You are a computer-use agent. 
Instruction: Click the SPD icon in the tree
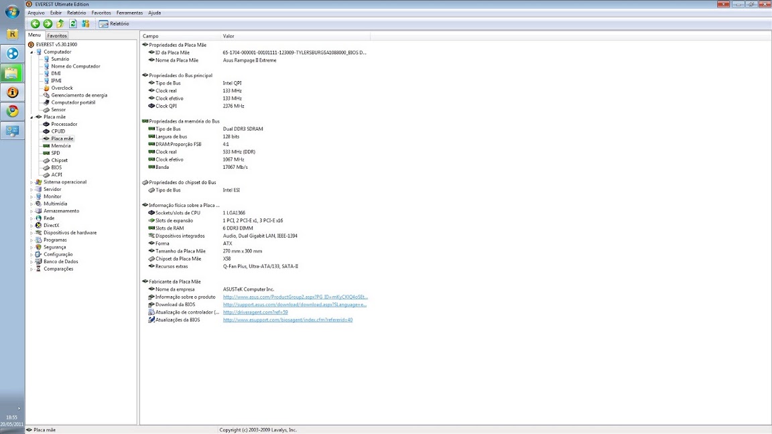(46, 153)
